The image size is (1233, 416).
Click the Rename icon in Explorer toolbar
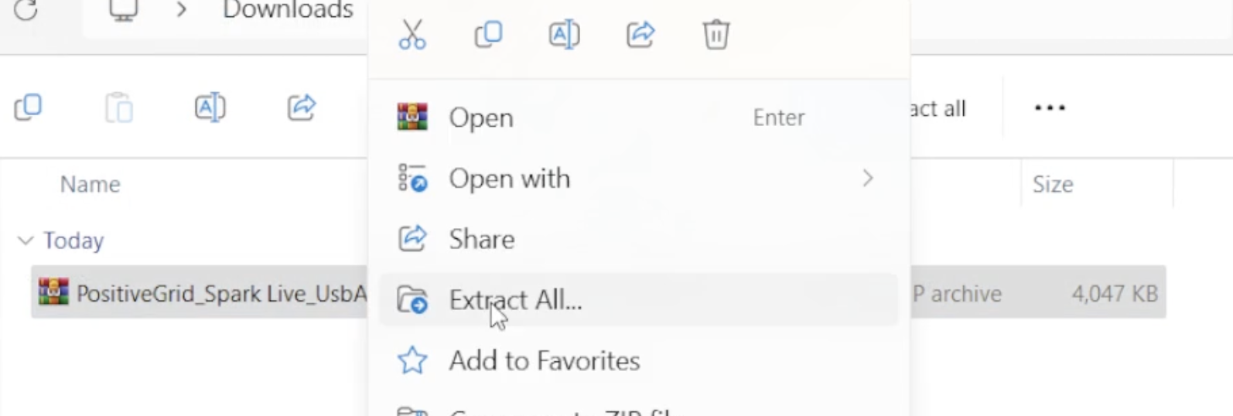point(210,107)
